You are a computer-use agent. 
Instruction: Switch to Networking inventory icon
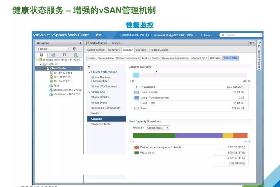click(76, 54)
